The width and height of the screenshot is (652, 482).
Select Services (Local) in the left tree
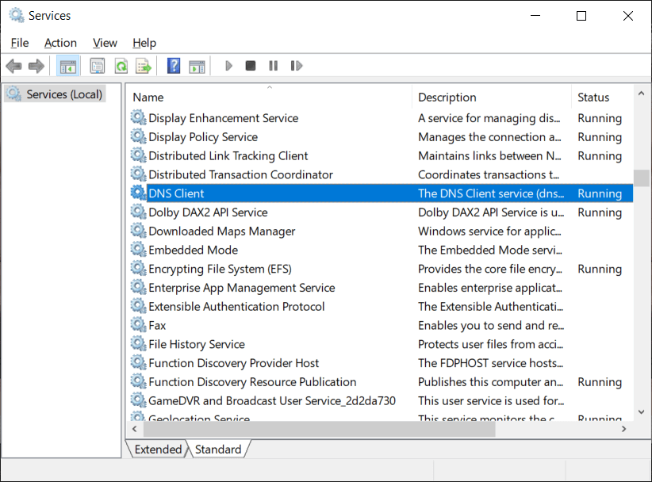point(64,94)
